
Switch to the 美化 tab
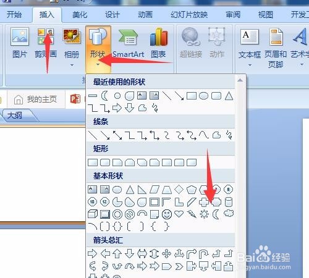coord(80,15)
